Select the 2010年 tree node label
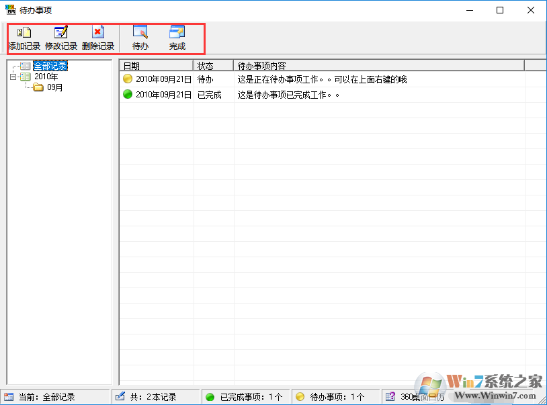 pyautogui.click(x=46, y=77)
